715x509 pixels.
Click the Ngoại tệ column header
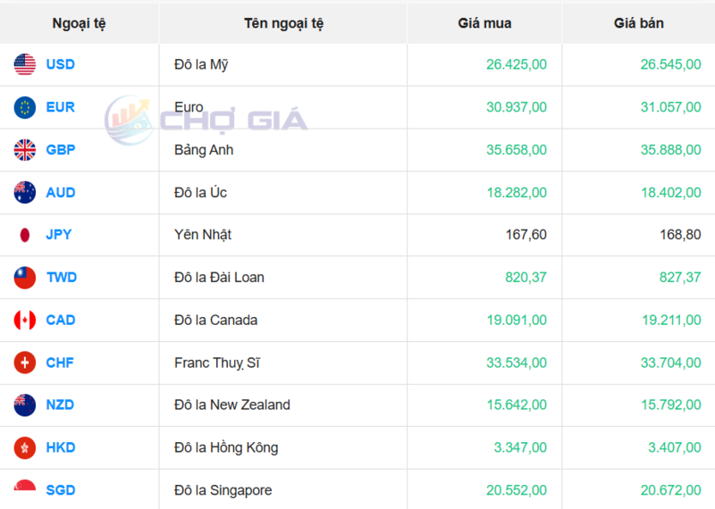(79, 23)
